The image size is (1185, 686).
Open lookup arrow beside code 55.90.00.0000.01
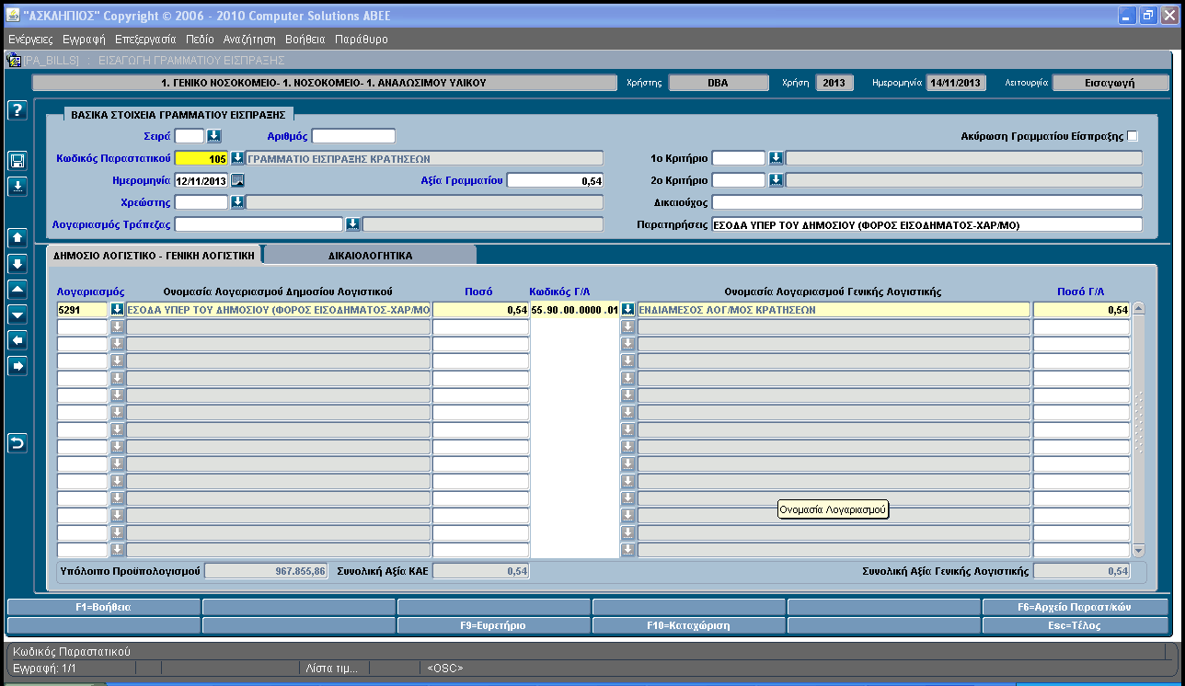[628, 310]
